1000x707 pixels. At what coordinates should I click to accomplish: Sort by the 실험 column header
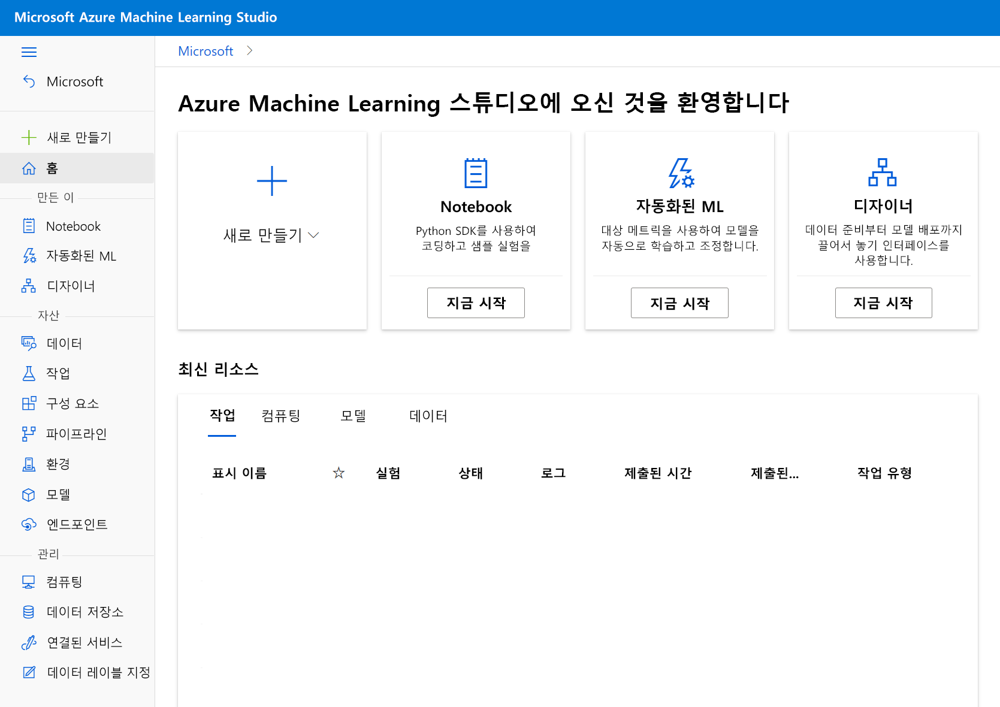point(388,473)
